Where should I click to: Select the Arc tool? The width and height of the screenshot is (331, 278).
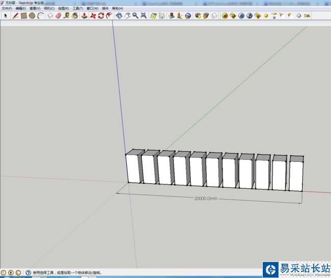tap(40, 16)
